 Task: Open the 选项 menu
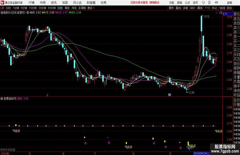195,3
